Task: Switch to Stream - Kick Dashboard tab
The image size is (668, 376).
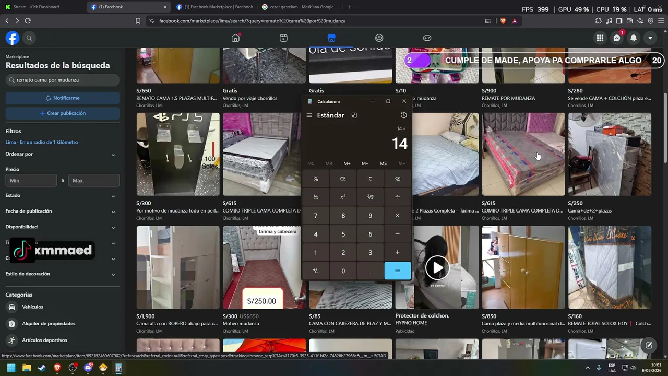Action: (43, 7)
